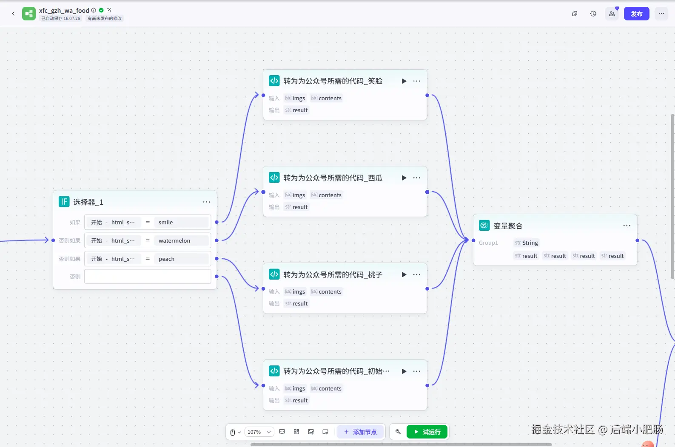Run the 笑脸 code node play button
The height and width of the screenshot is (447, 675).
404,81
